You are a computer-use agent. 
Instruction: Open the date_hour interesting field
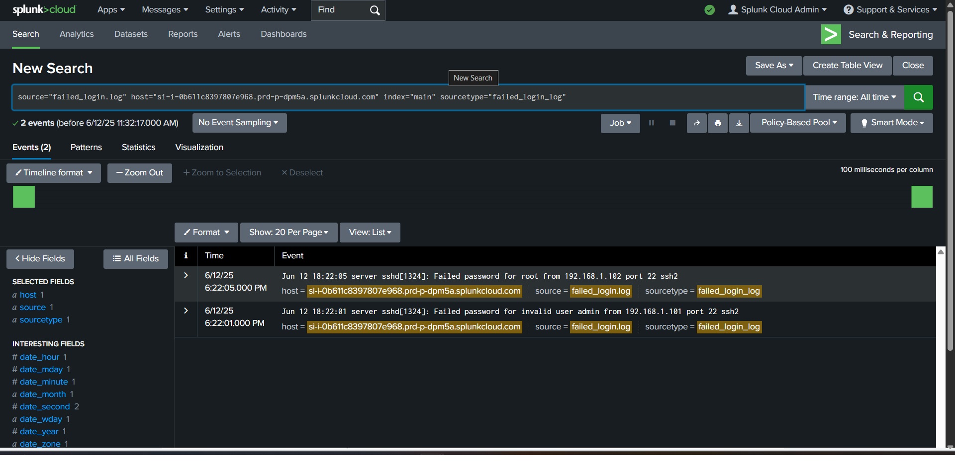tap(40, 357)
